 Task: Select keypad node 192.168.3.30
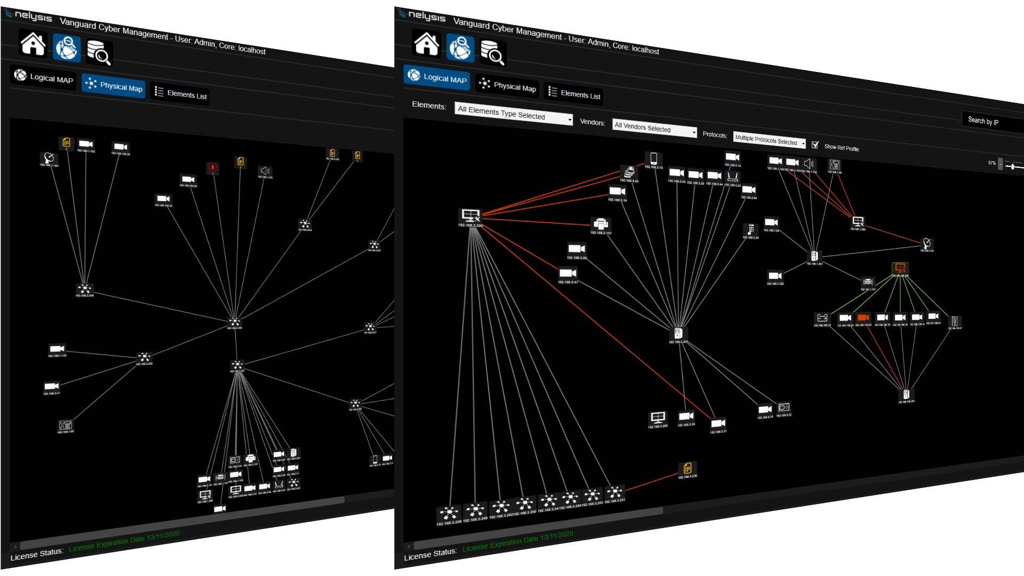[750, 230]
